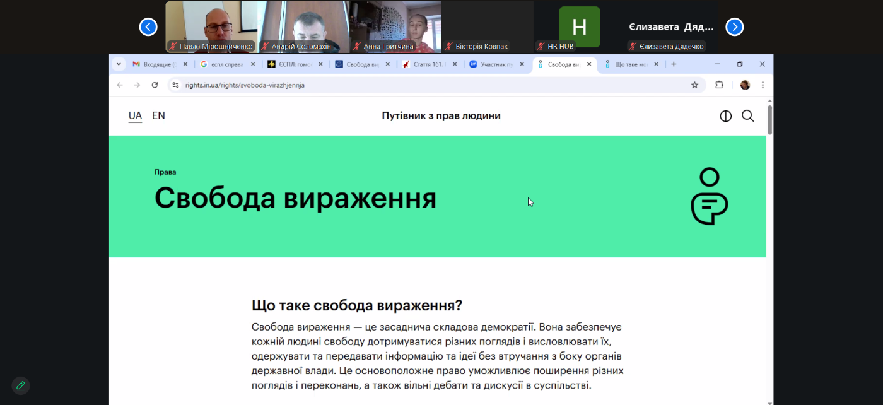Show previous participants with left arrow
Viewport: 883px width, 405px height.
click(148, 26)
